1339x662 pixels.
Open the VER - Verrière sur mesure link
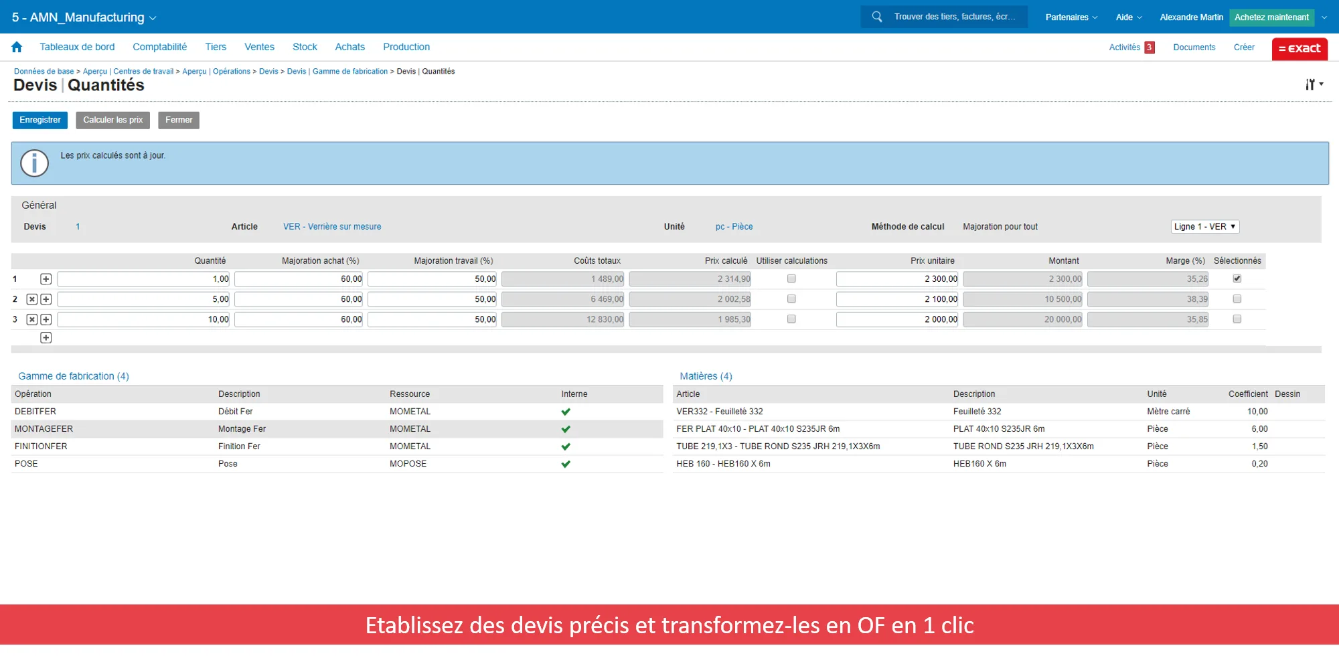[x=332, y=227]
